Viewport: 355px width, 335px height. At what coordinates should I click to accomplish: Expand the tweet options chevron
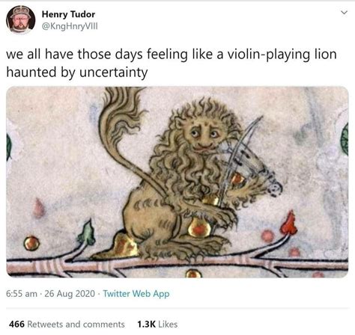344,13
